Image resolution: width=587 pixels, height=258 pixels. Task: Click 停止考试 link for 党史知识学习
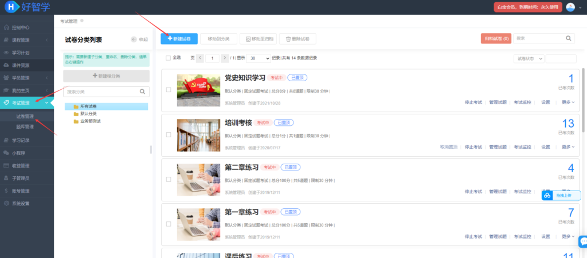pos(473,102)
